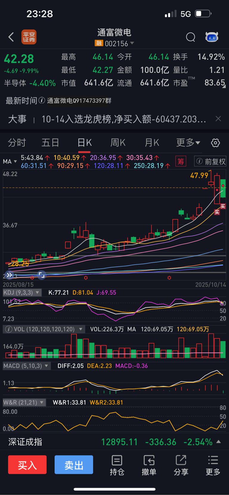The width and height of the screenshot is (229, 495).
Task: Tap the 卖出 sell button
Action: pos(74,465)
